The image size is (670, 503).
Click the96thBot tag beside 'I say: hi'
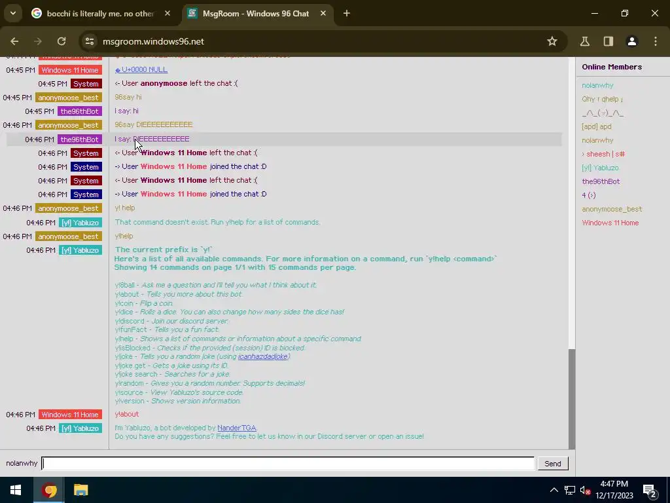pyautogui.click(x=79, y=111)
